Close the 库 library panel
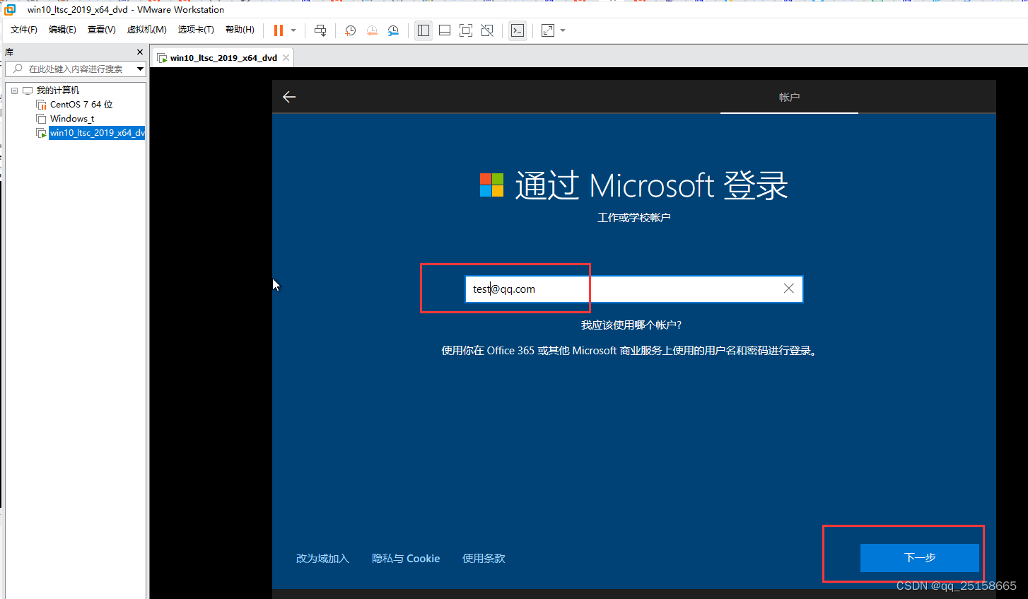1028x599 pixels. pos(140,52)
